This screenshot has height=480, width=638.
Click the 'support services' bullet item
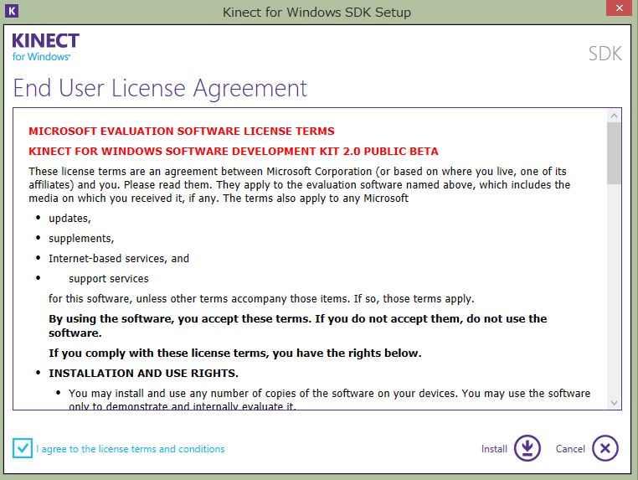pos(109,278)
